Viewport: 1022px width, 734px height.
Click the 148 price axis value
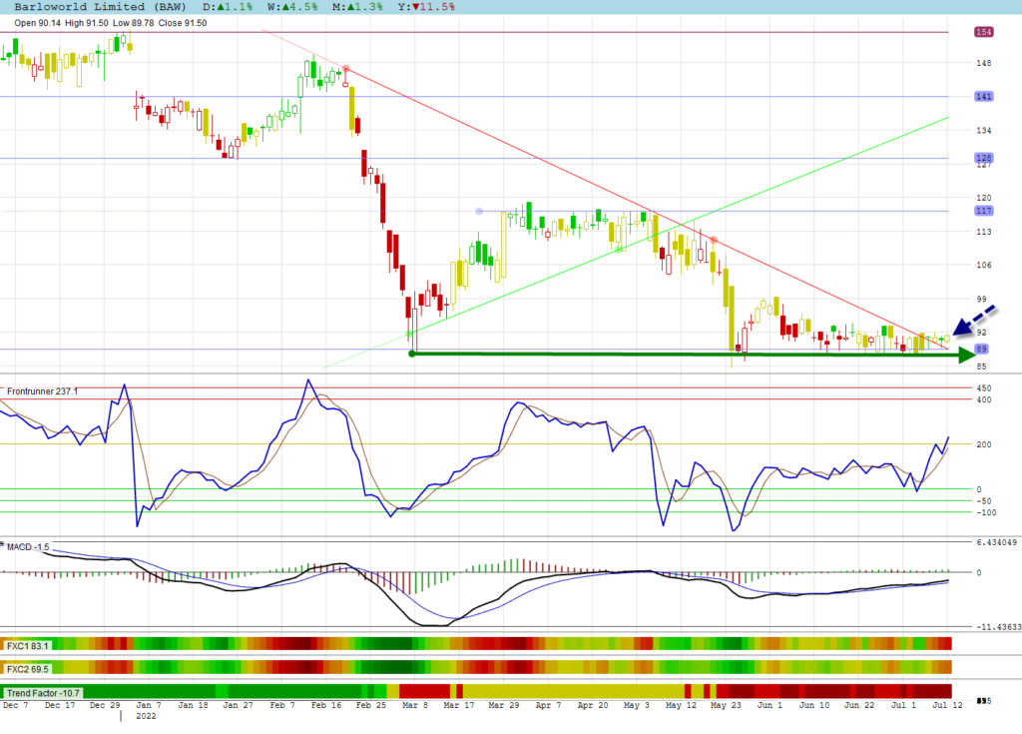pos(983,63)
